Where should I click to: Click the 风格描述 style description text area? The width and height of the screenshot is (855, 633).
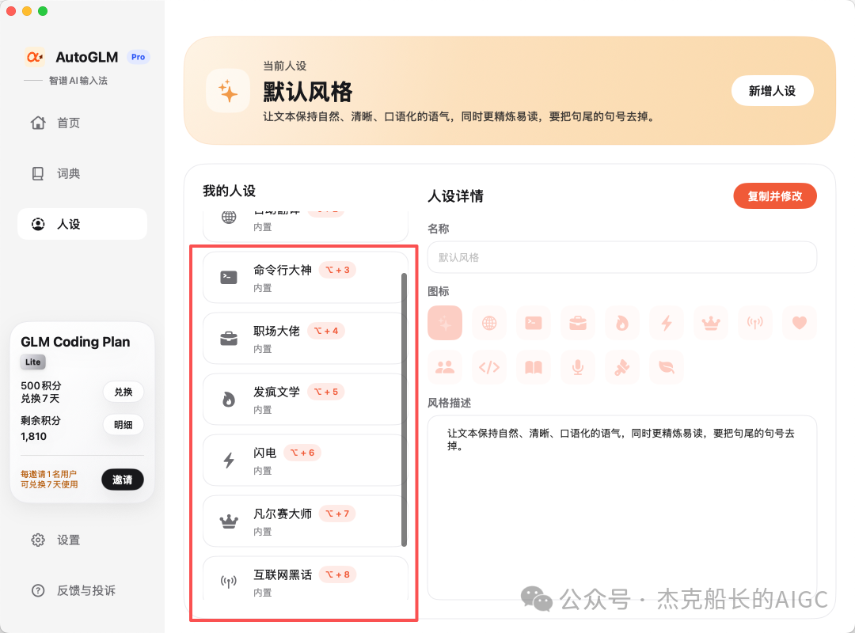click(622, 508)
